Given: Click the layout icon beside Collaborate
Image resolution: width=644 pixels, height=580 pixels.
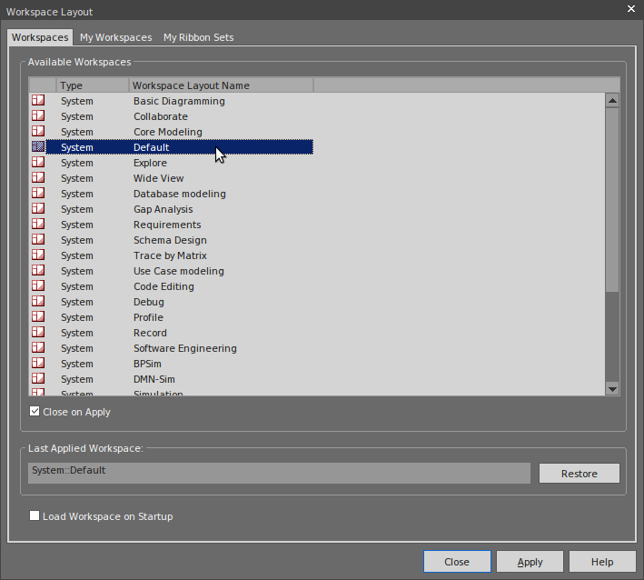Looking at the screenshot, I should 38,116.
